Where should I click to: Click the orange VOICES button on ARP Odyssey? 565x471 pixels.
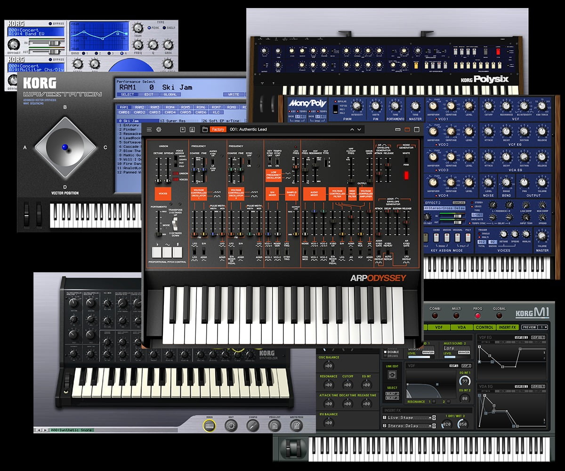(163, 194)
